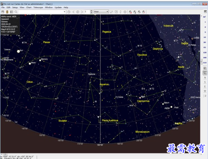Reset to the current time (center clock icon)
Image resolution: width=208 pixels, height=159 pixels.
click(78, 12)
